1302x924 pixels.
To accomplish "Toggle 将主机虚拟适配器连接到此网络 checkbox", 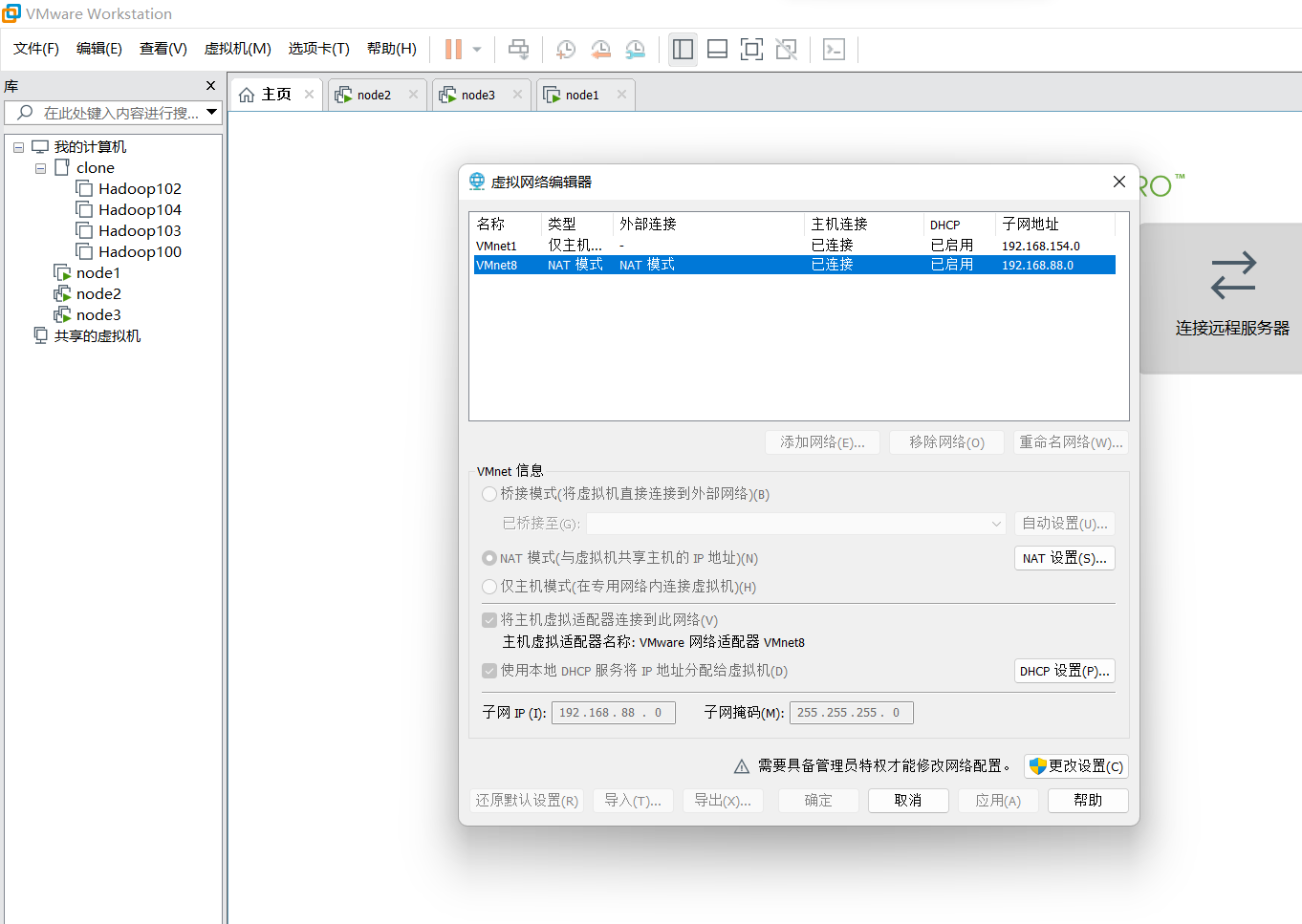I will [x=489, y=620].
